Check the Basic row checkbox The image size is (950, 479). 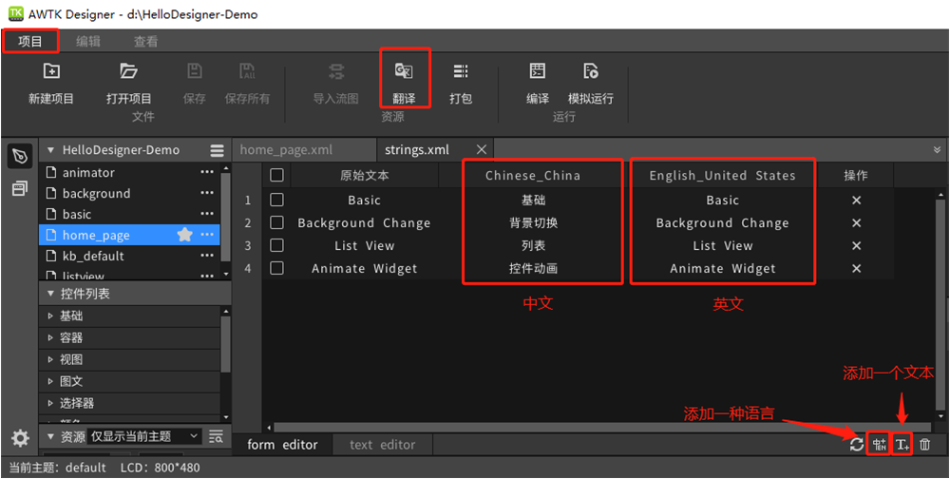[276, 200]
